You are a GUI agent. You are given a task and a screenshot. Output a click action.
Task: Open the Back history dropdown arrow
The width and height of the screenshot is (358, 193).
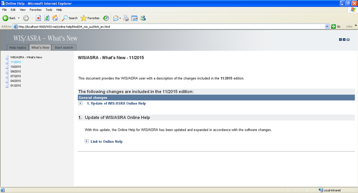pos(19,18)
